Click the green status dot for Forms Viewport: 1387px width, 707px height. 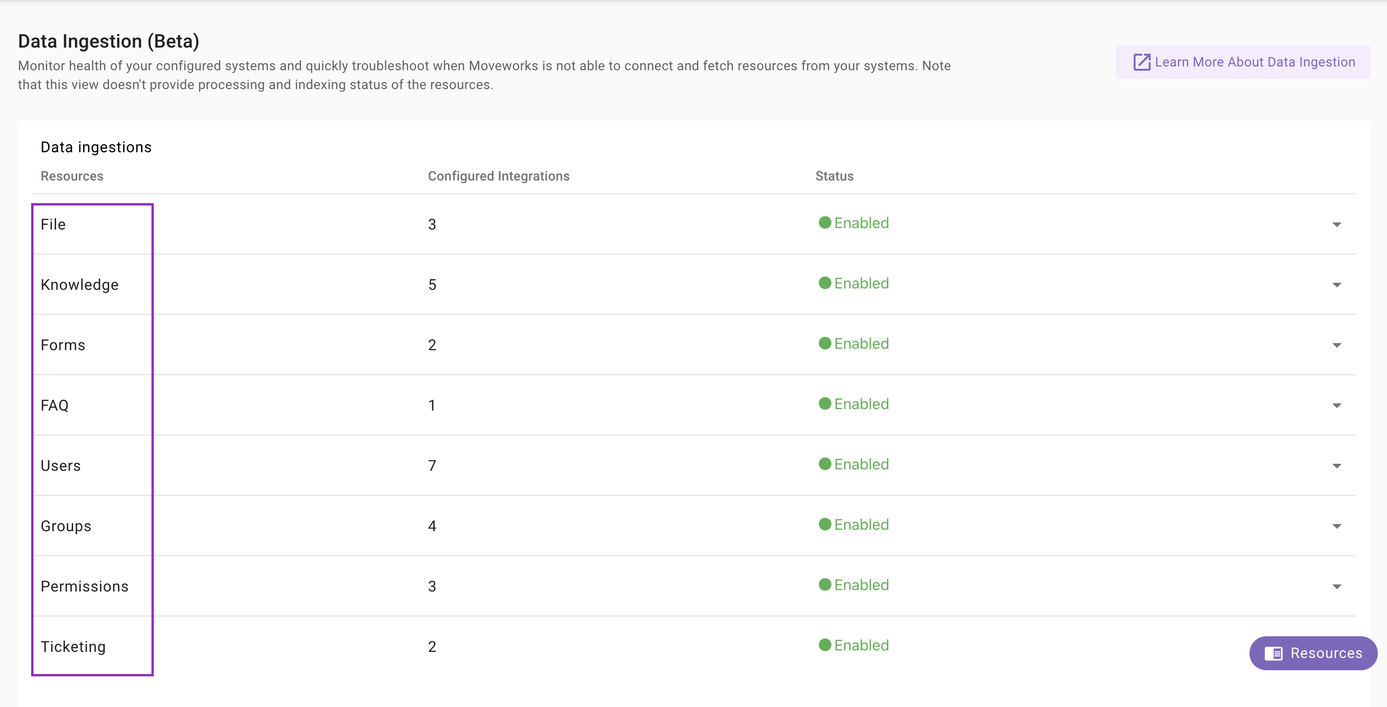click(x=825, y=343)
